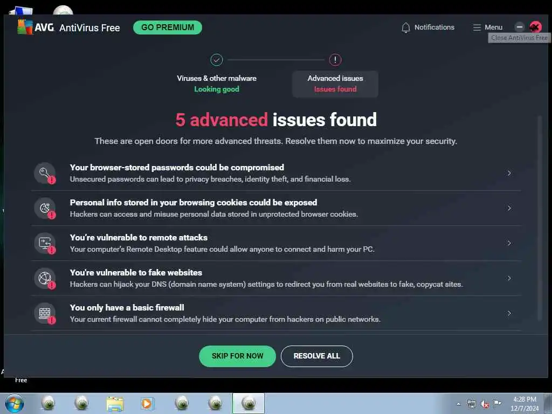This screenshot has height=414, width=552.
Task: Minimize the AVG AntiVirus window
Action: pyautogui.click(x=519, y=27)
